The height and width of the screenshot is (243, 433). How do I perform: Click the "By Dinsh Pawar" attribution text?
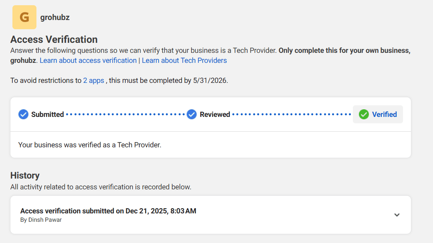pyautogui.click(x=42, y=219)
